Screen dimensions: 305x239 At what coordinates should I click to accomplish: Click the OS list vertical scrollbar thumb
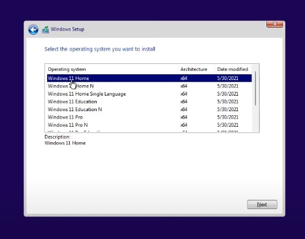tap(256, 89)
